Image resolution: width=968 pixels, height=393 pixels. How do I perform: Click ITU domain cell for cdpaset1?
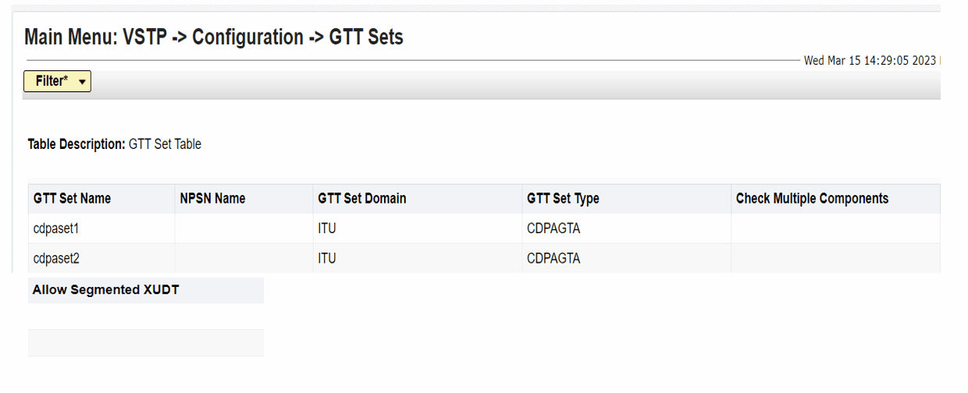(327, 228)
